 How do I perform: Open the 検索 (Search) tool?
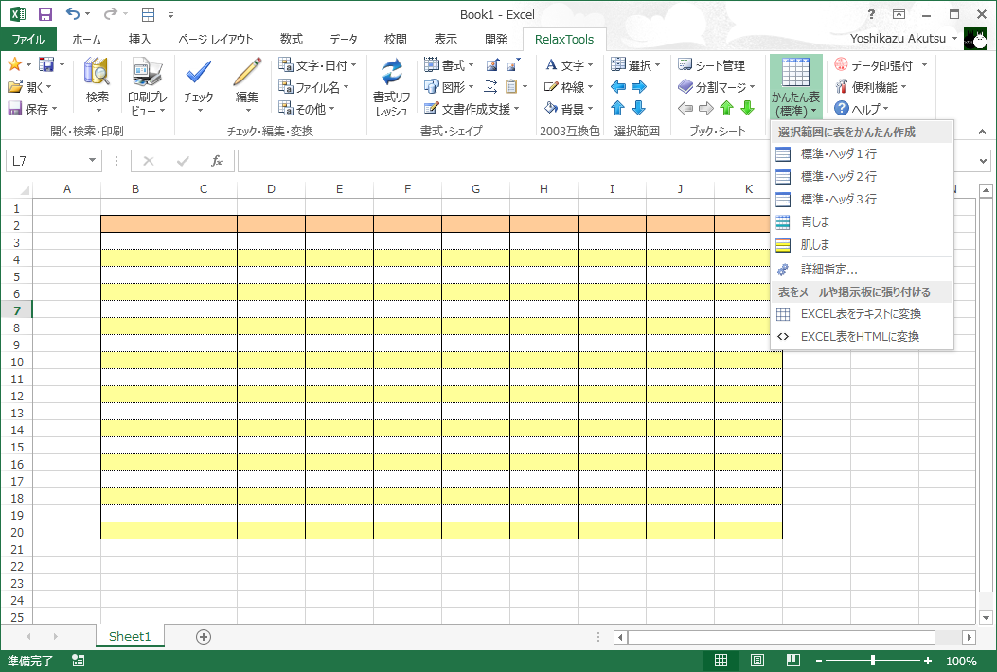(96, 83)
